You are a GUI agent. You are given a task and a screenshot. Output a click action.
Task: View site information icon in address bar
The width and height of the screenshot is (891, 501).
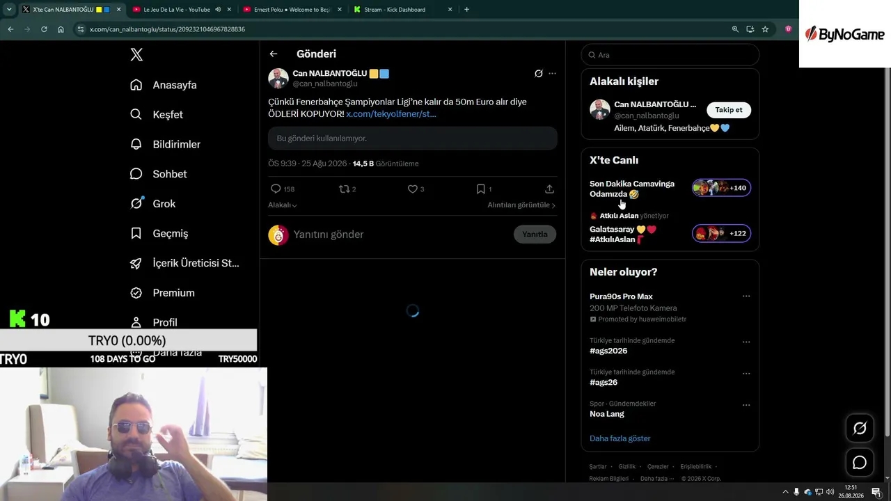pyautogui.click(x=81, y=29)
